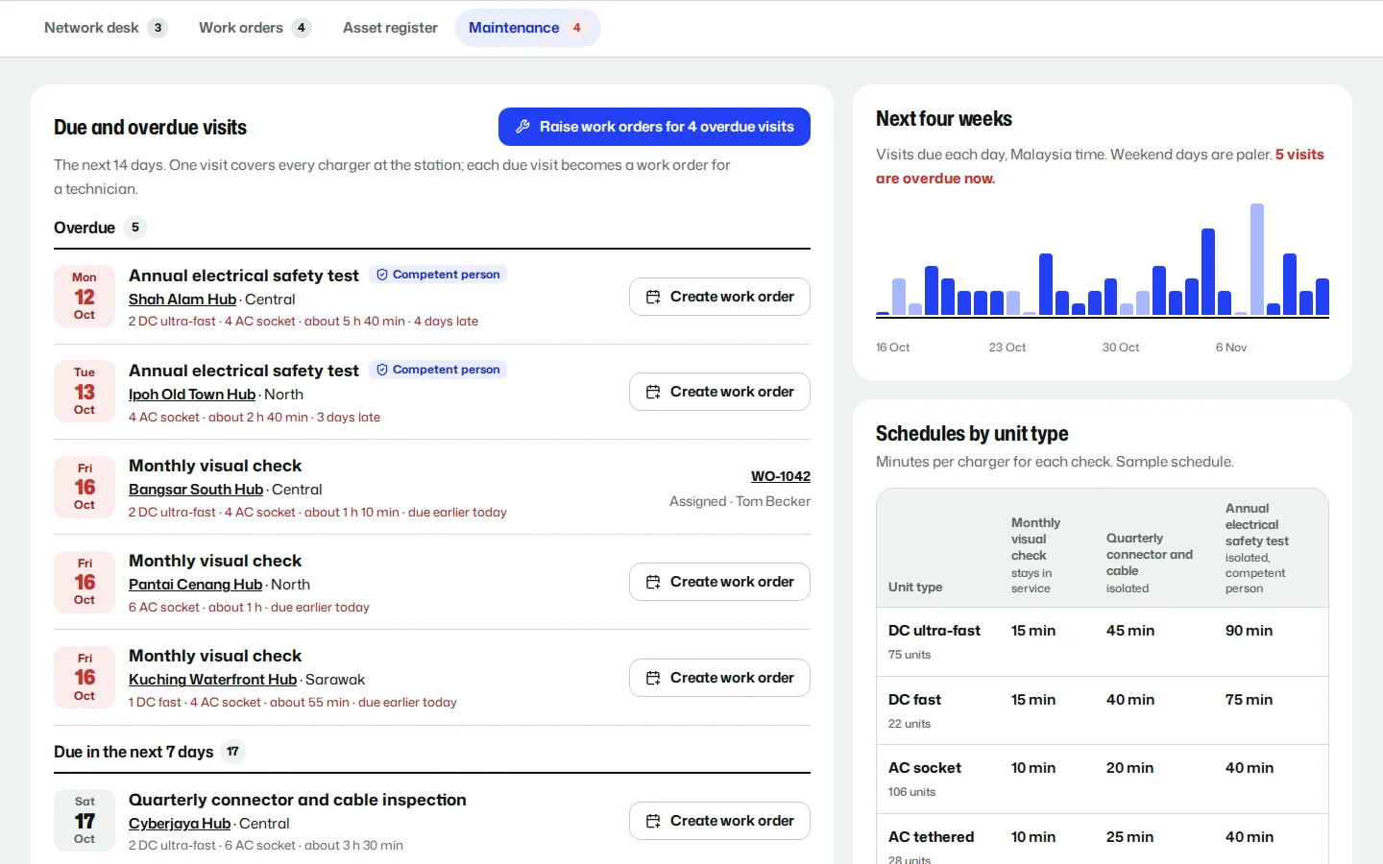Click Competent person badge on Ipoh visit
Viewport: 1383px width, 864px height.
click(x=438, y=370)
